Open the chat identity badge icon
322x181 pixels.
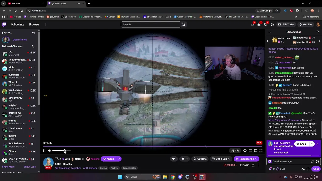tap(270, 161)
